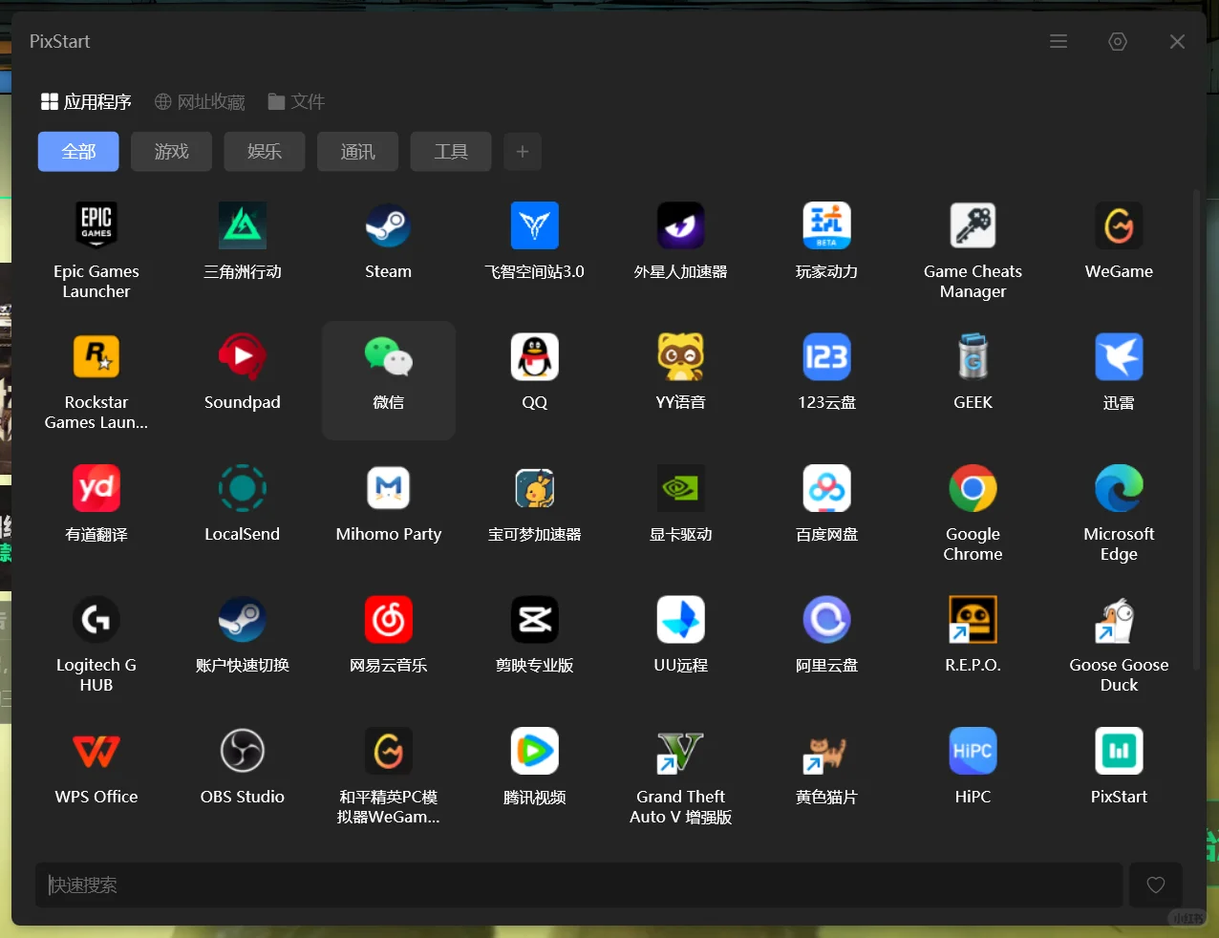Switch to the 文件 tab
Screen dimensions: 1219x938
pyautogui.click(x=296, y=100)
